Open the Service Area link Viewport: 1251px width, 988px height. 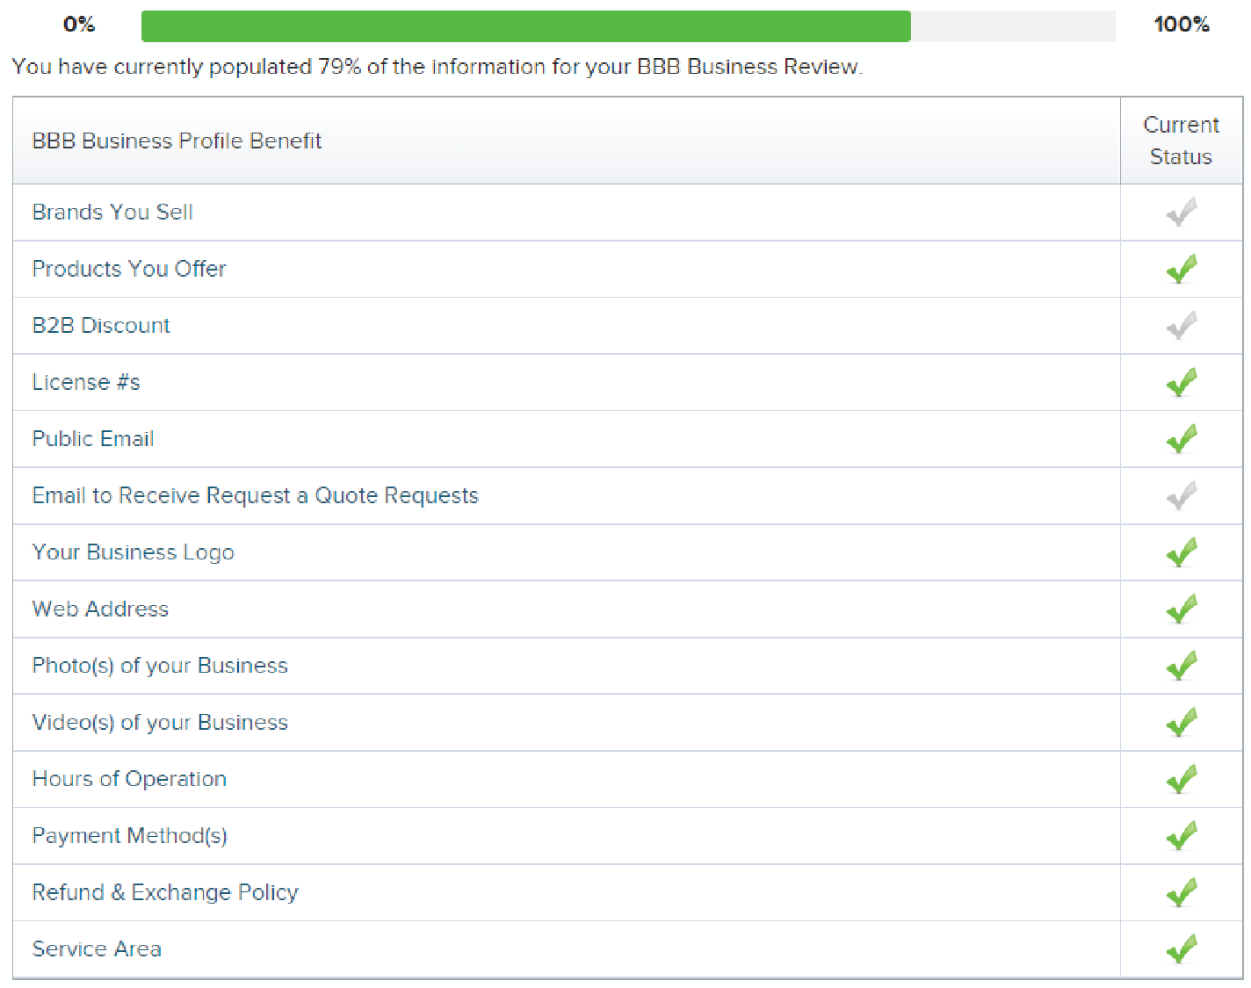tap(97, 949)
